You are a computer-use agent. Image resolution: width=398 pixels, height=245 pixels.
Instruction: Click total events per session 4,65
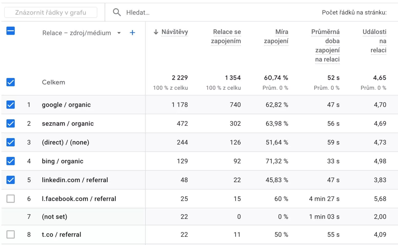380,78
